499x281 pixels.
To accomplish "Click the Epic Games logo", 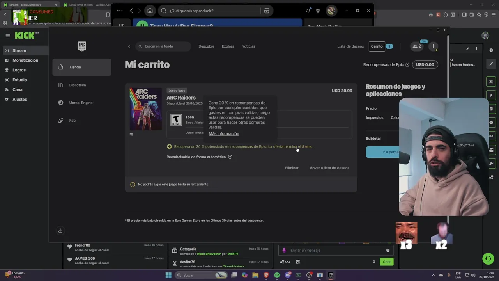I will pos(82,46).
